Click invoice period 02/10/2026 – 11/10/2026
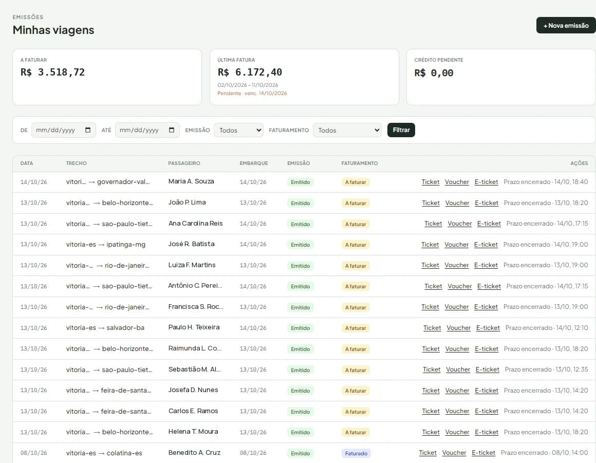This screenshot has width=596, height=463. point(248,85)
